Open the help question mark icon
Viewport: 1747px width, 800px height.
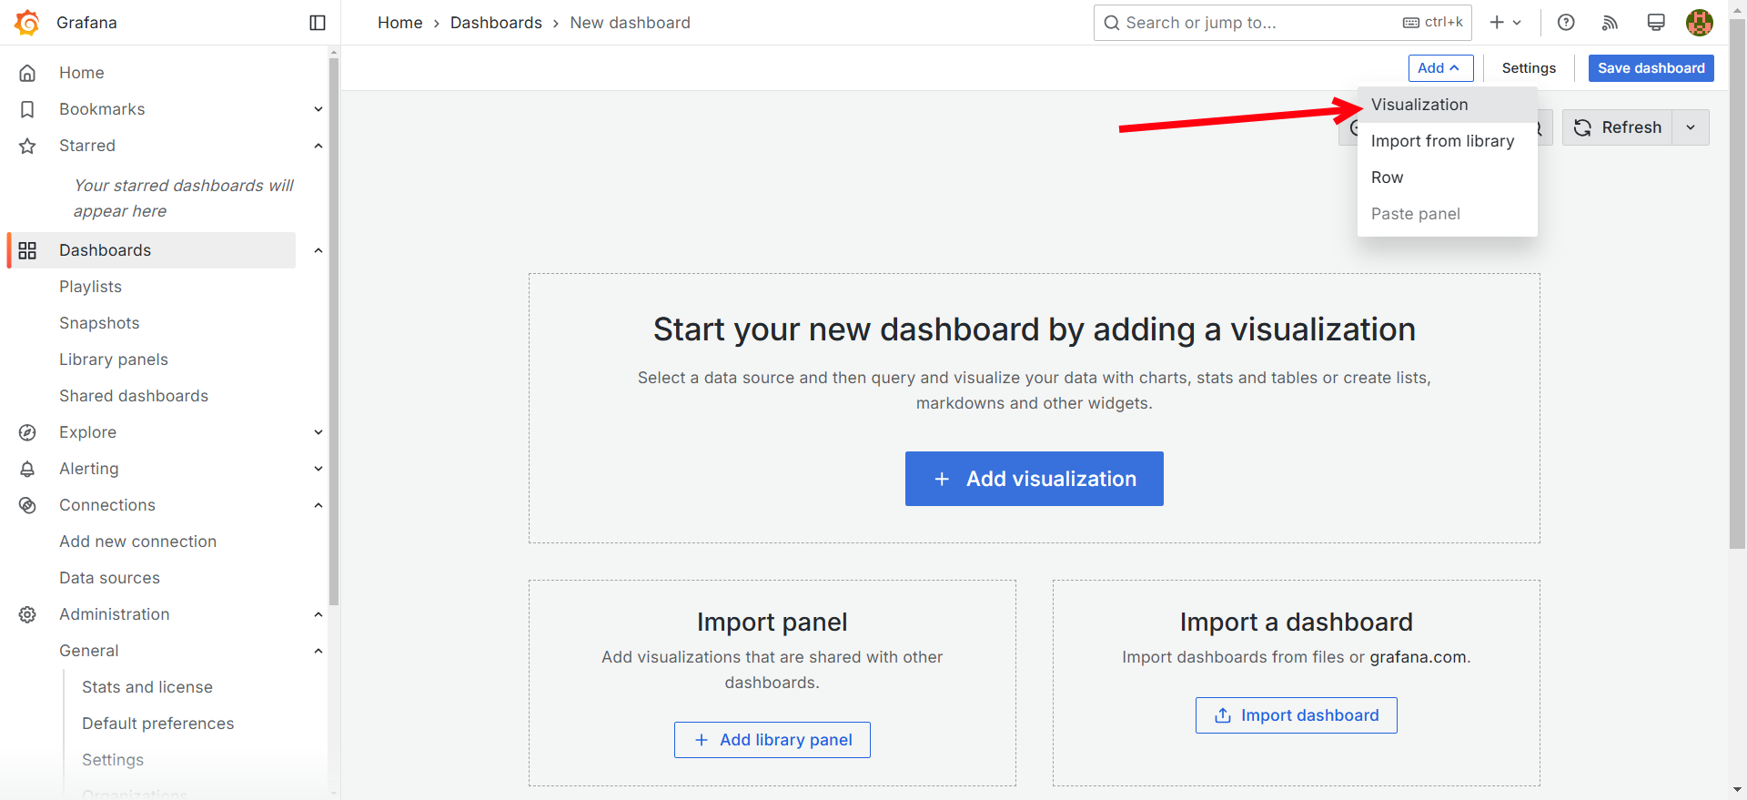point(1566,23)
